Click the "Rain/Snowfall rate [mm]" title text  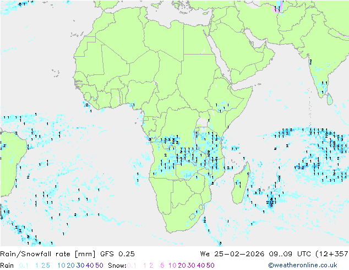point(48,254)
